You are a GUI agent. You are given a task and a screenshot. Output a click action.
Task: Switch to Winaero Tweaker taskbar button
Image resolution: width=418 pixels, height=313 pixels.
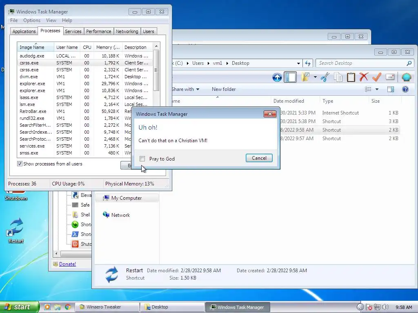tap(108, 307)
